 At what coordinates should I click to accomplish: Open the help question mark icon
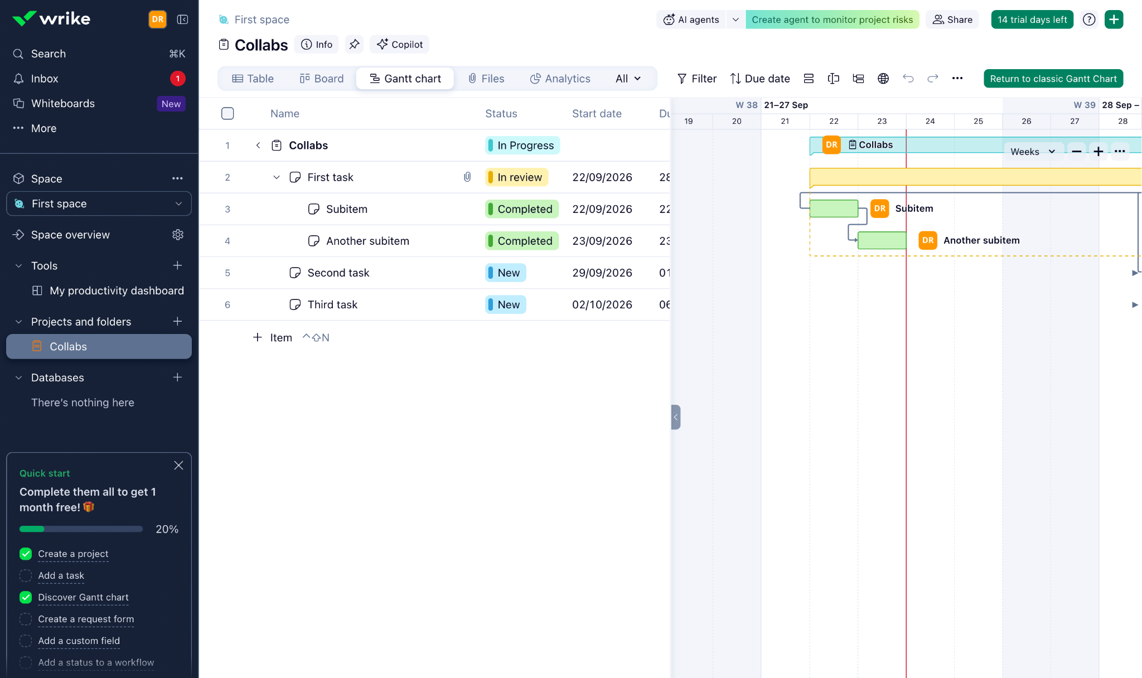coord(1089,20)
